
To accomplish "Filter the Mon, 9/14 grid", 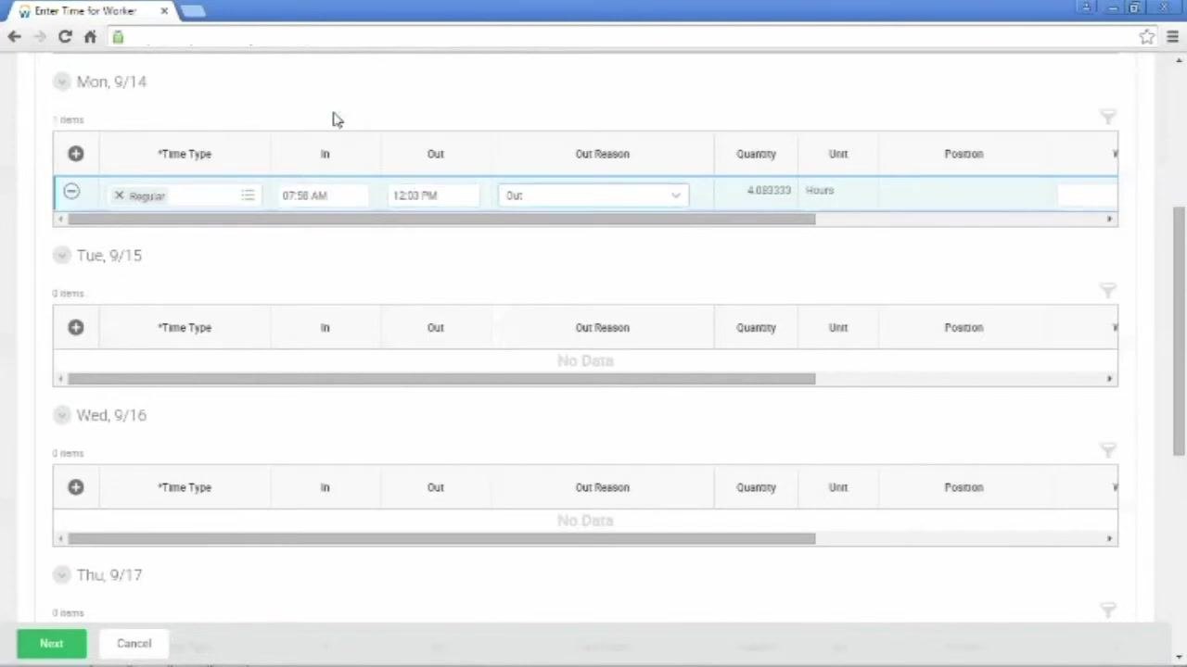I will click(x=1107, y=116).
